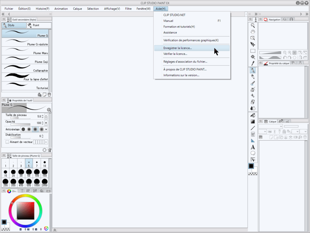The height and width of the screenshot is (233, 310).
Task: Click the main foreground color swatch in toolbar
Action: click(x=251, y=166)
